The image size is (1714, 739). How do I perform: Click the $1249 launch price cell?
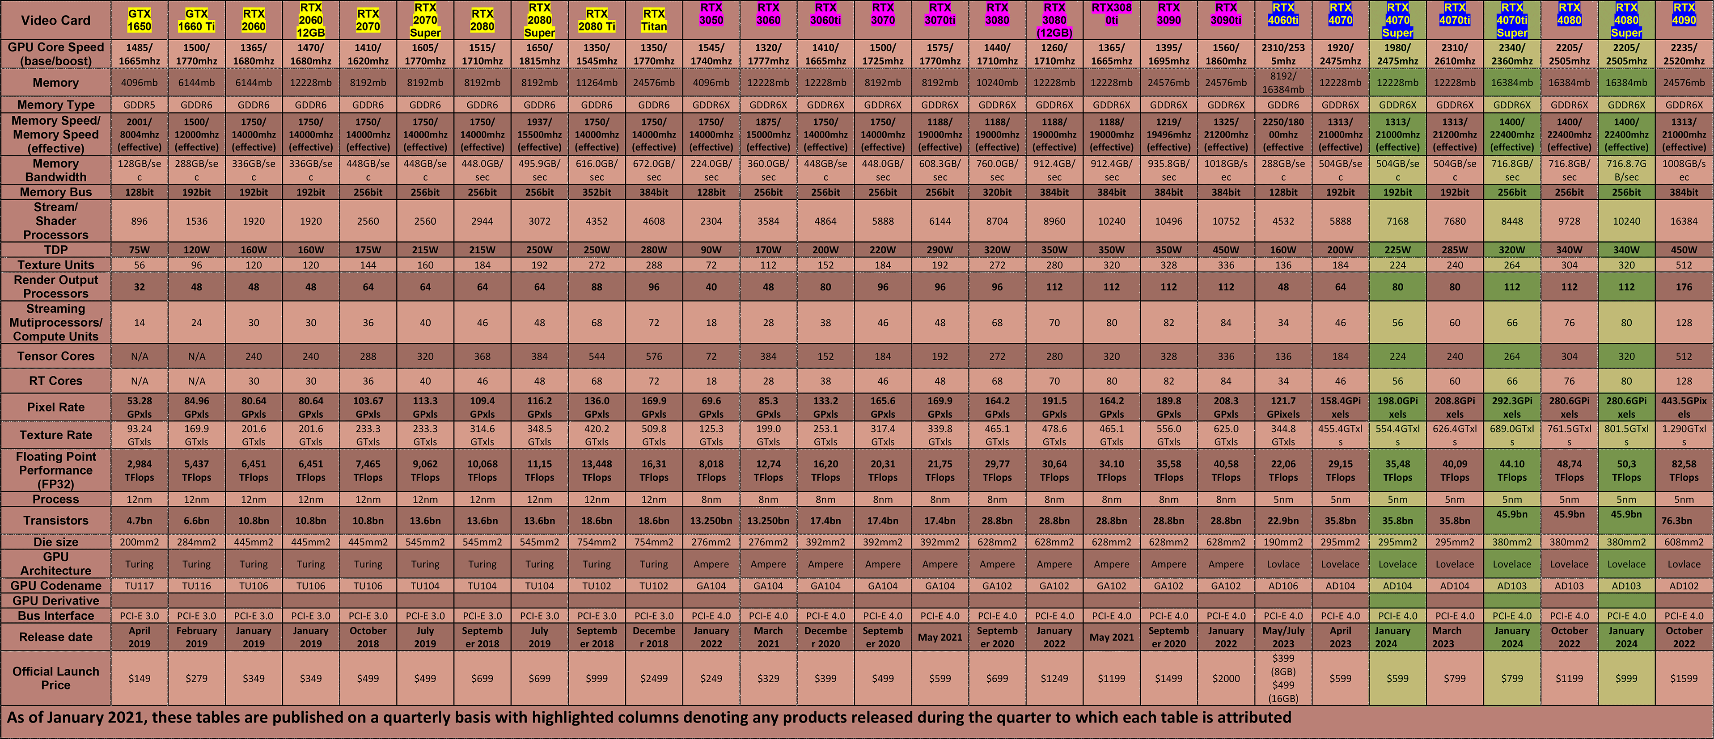click(1054, 678)
